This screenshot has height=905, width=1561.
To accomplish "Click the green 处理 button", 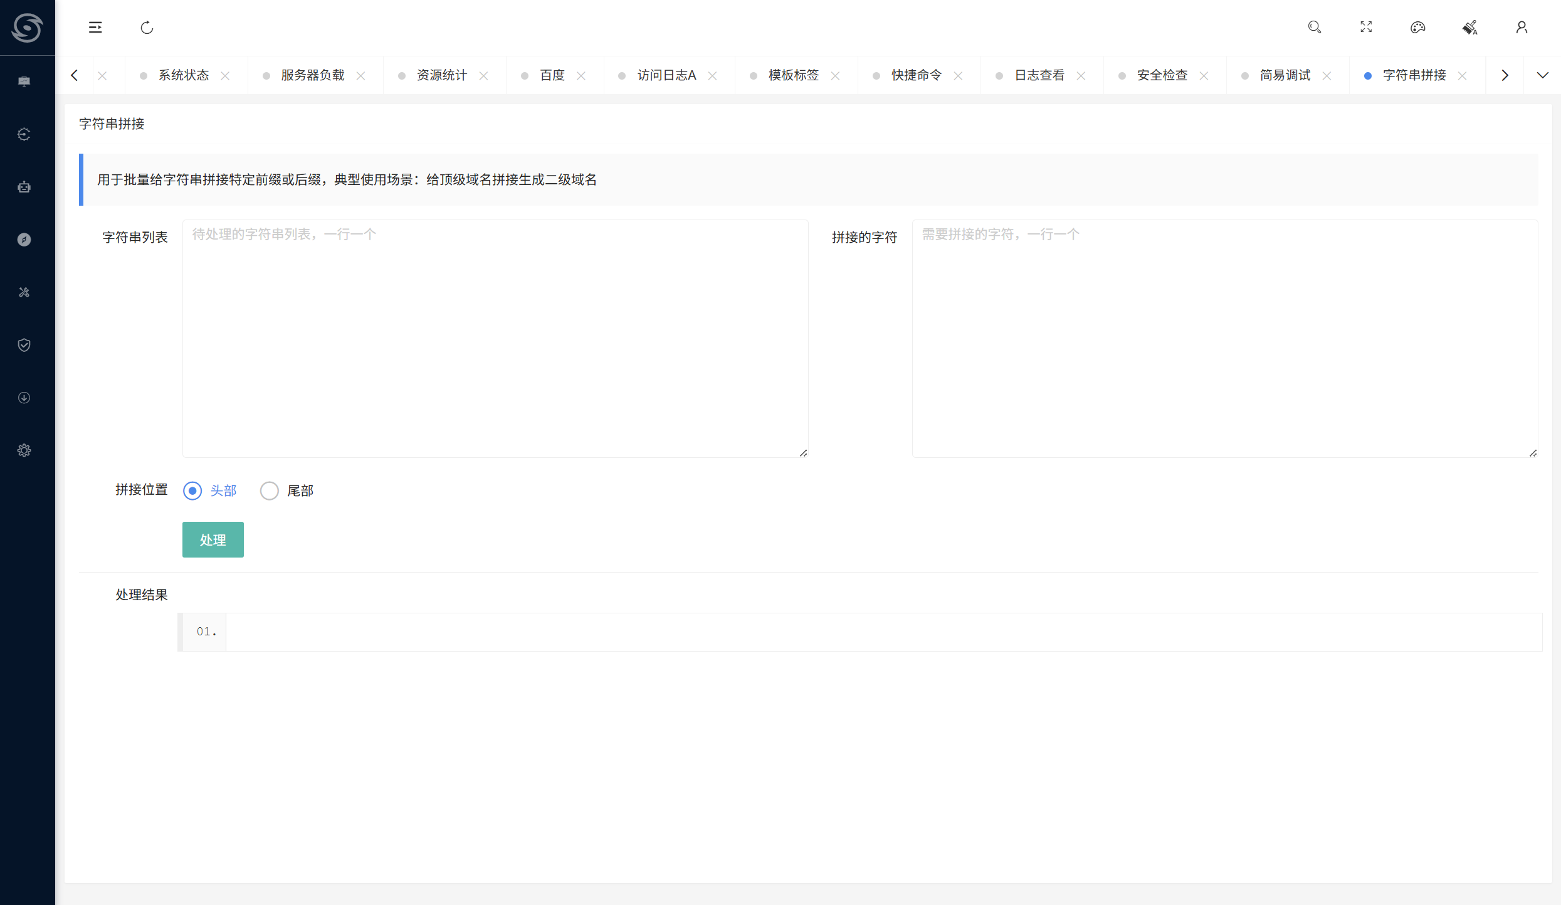I will (213, 539).
